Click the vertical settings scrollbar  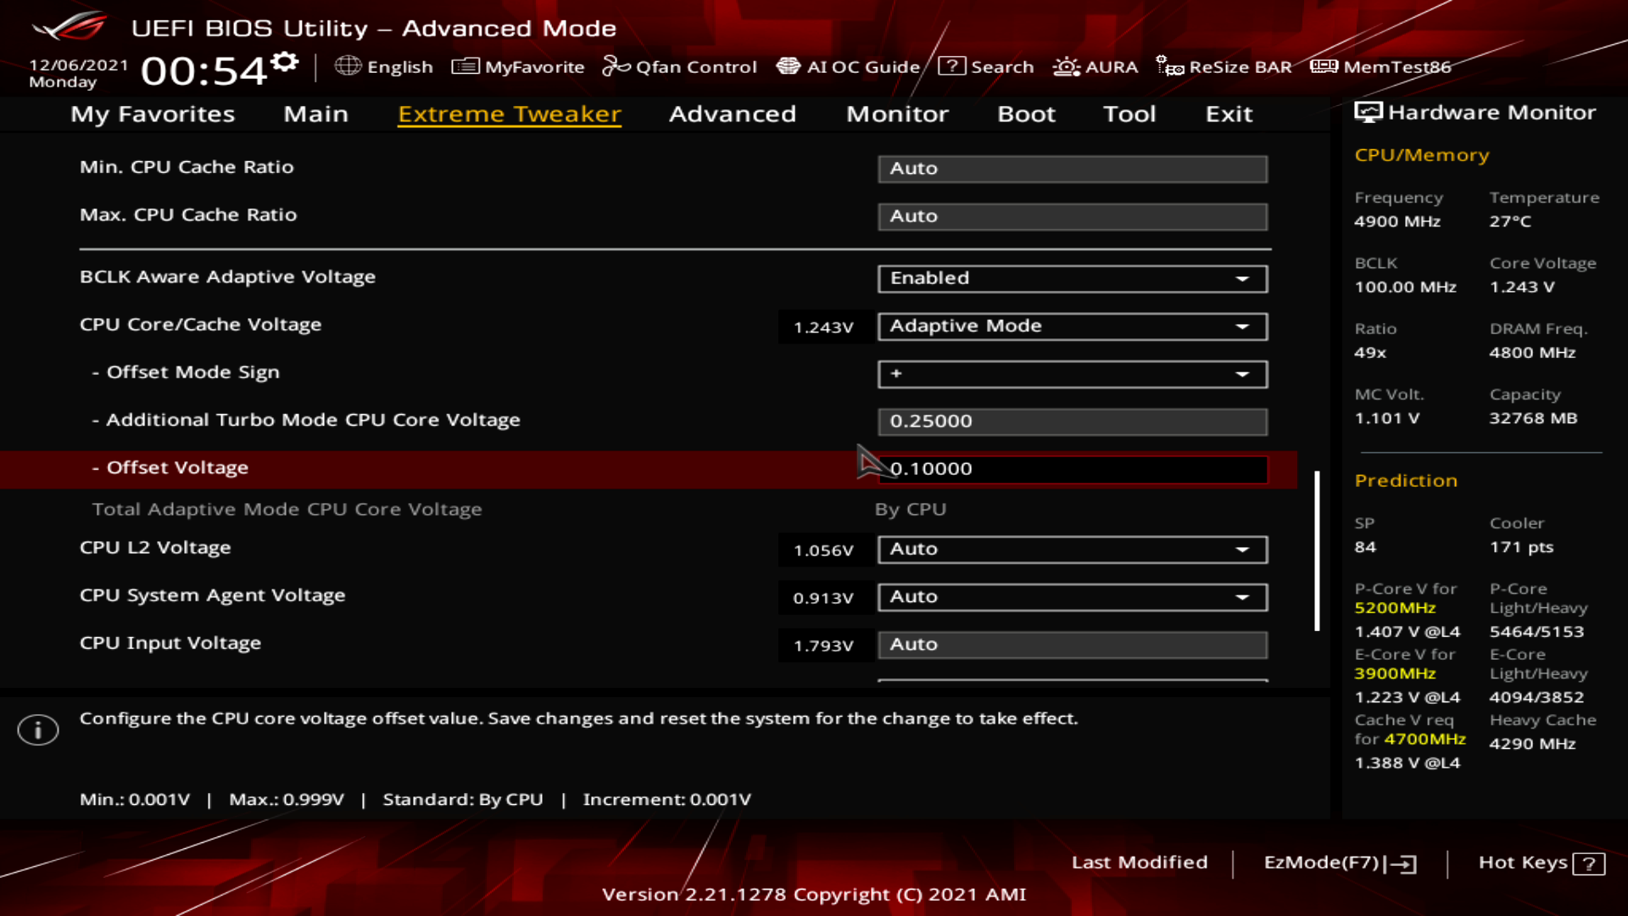point(1317,551)
